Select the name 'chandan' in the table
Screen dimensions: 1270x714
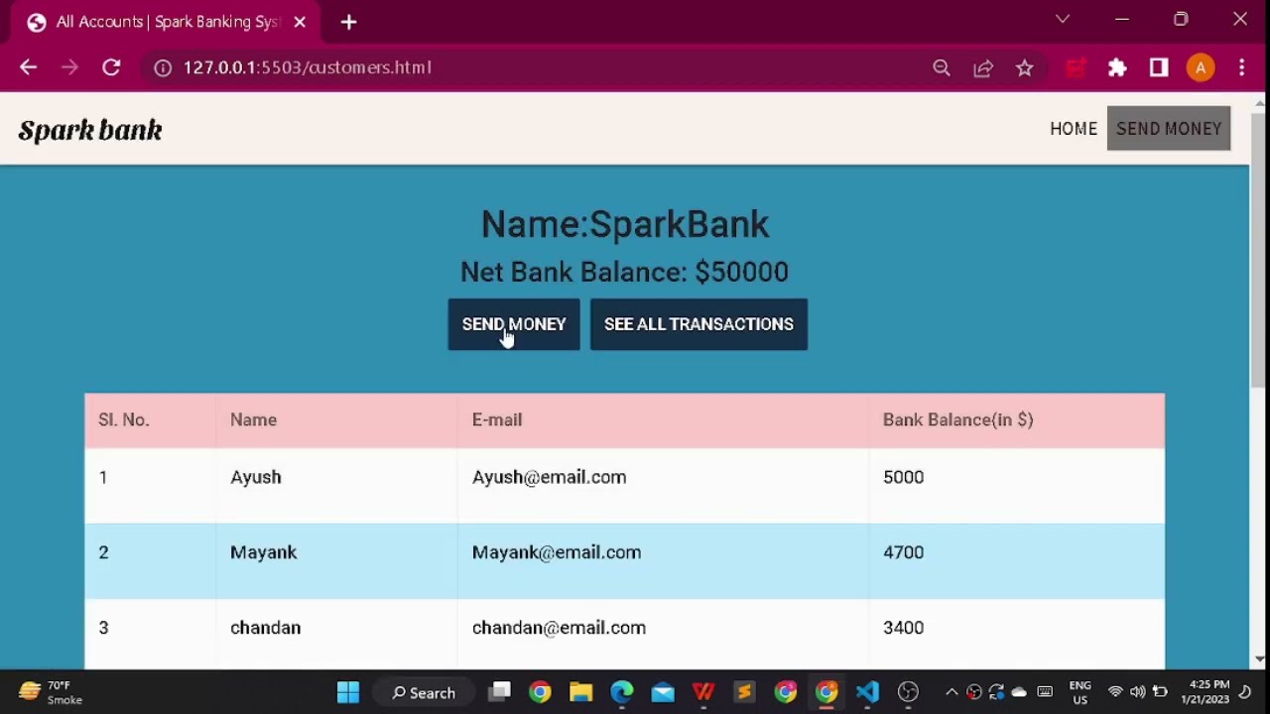(x=265, y=628)
